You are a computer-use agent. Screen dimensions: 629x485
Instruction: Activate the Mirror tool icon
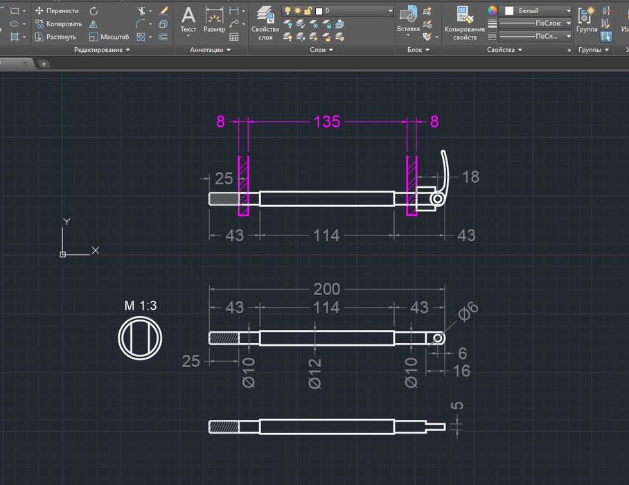pos(94,24)
